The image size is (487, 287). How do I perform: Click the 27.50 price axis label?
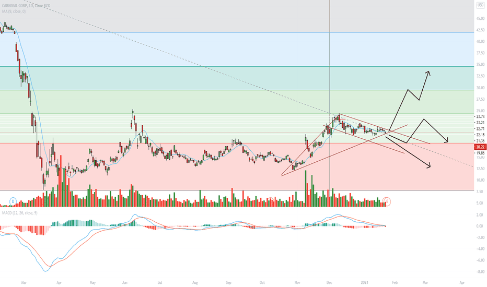(480, 99)
